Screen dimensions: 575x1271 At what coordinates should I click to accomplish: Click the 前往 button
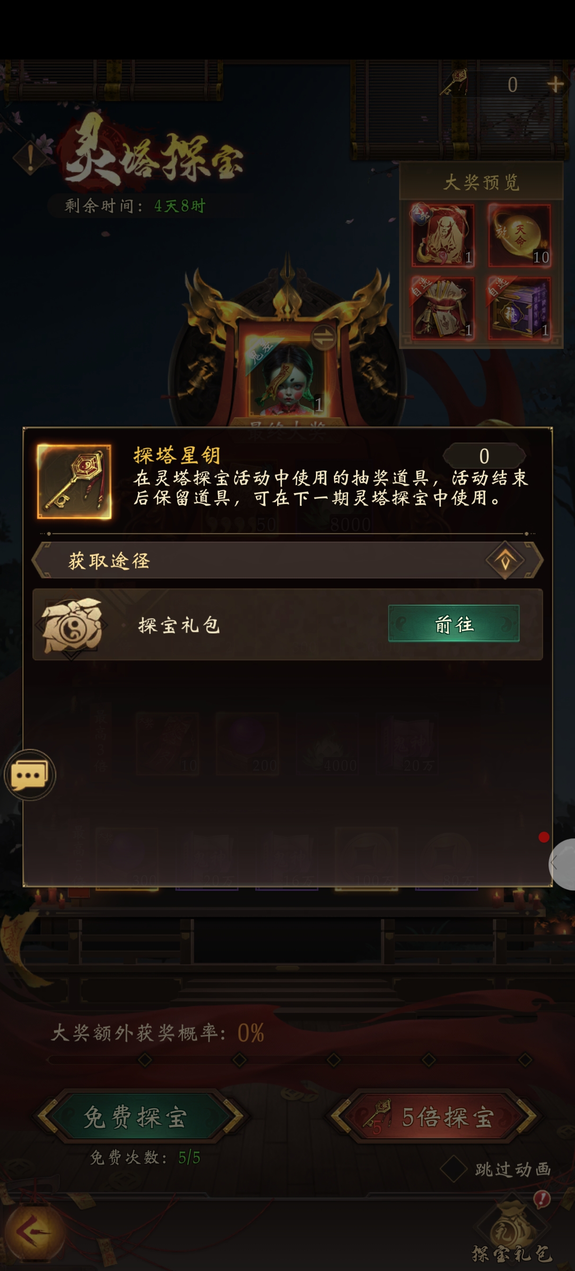point(453,624)
